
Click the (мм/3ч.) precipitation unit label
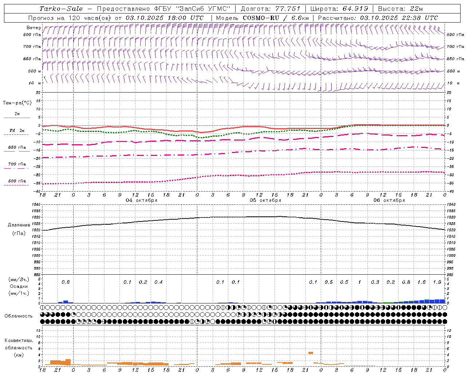(19, 279)
